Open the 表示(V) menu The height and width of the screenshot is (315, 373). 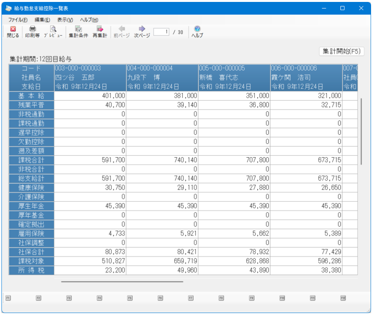(65, 20)
